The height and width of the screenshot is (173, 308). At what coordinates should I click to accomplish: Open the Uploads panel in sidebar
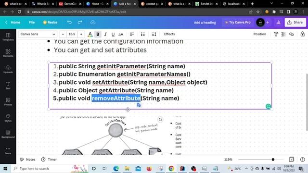click(x=8, y=69)
